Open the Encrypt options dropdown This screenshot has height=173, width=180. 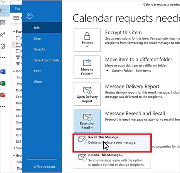pos(87,40)
